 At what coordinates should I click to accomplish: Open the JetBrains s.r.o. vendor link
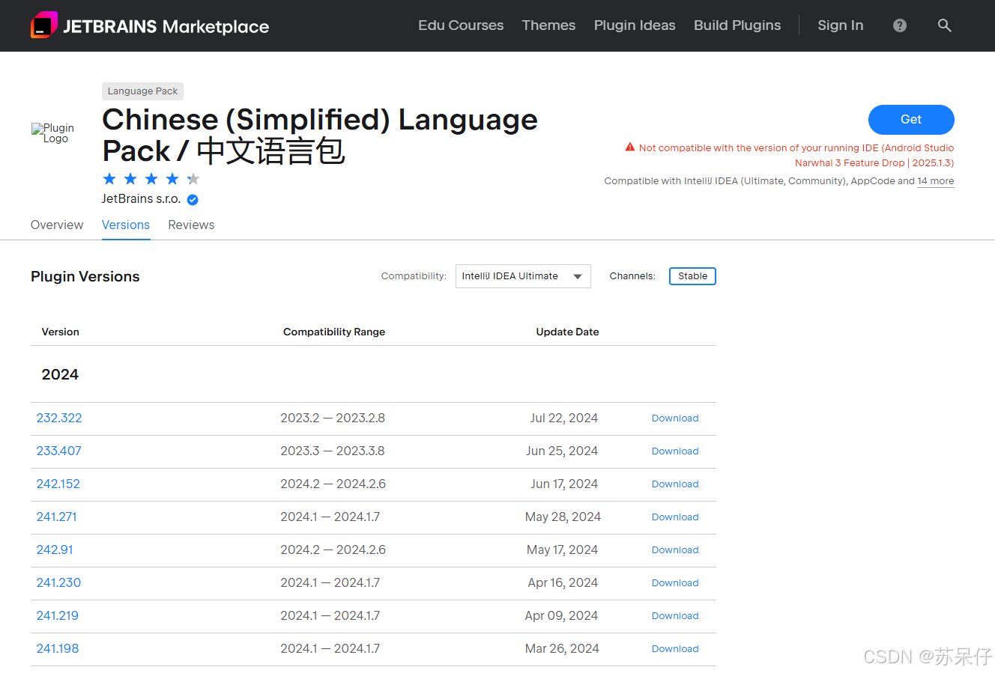point(141,199)
